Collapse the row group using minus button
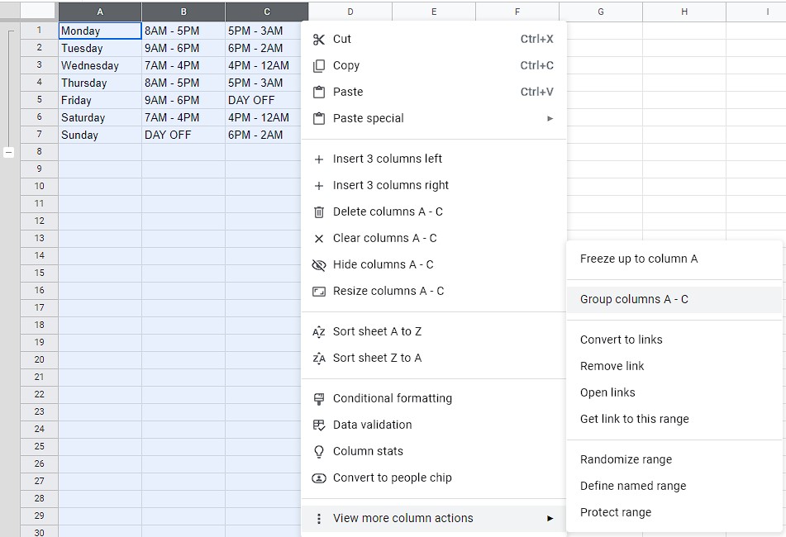This screenshot has width=786, height=537. 8,152
